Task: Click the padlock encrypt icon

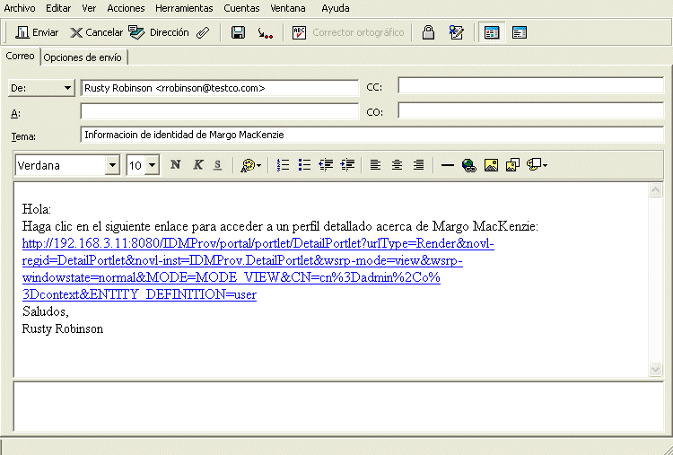Action: [x=428, y=32]
